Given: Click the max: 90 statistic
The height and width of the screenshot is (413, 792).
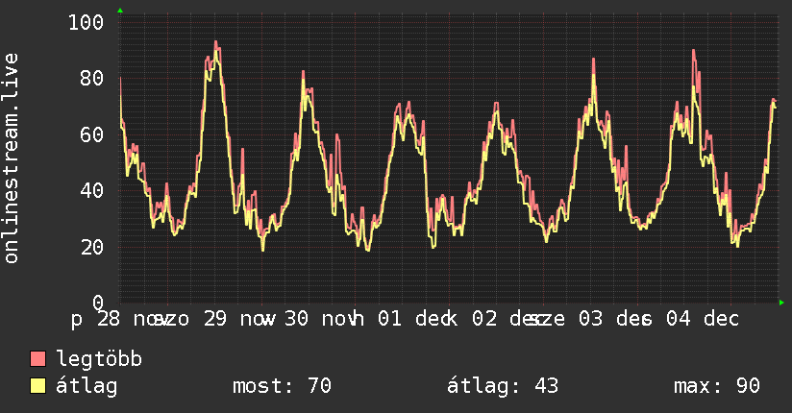Looking at the screenshot, I should [717, 386].
